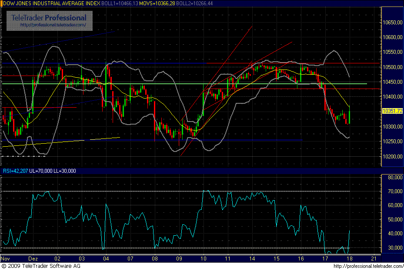Viewport: 404px width, 270px height.
Task: Click the © 2009 TeleTrader Software AG text
Action: pyautogui.click(x=41, y=266)
